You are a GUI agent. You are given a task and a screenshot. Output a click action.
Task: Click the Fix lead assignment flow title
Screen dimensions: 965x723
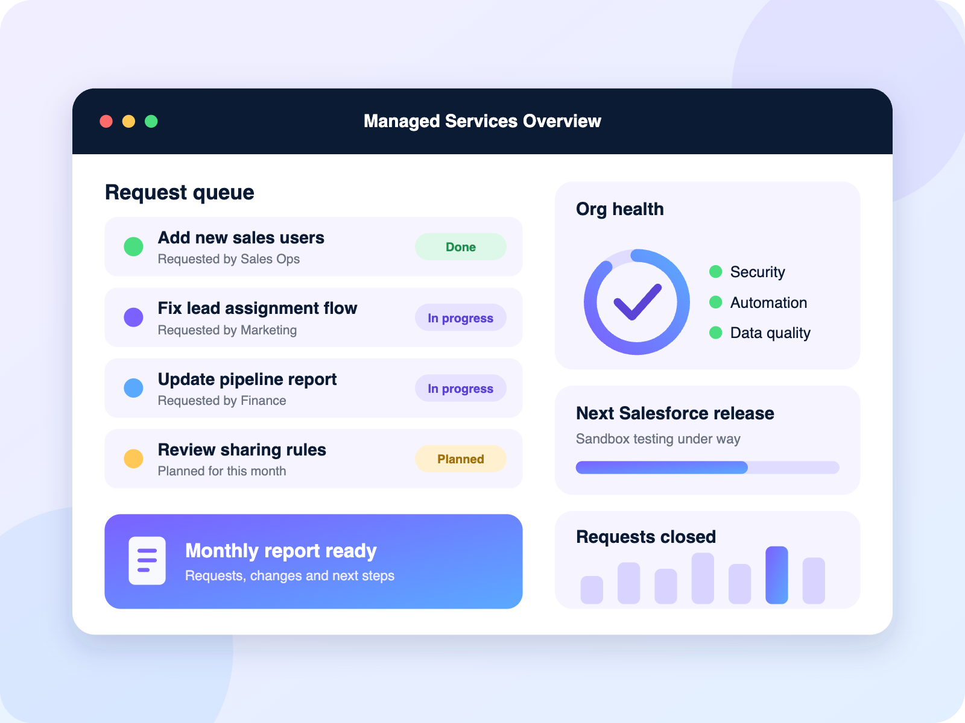[x=258, y=308]
